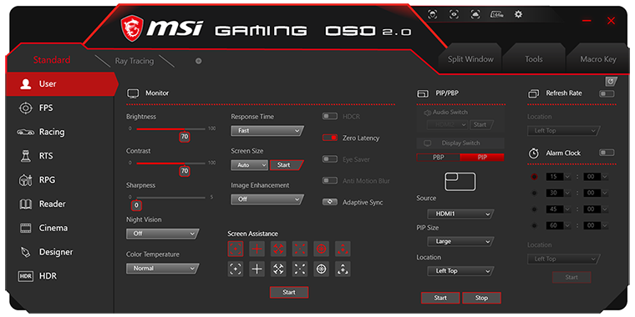Image resolution: width=635 pixels, height=317 pixels.
Task: Enable the Refresh Rate toggle
Action: pos(607,93)
